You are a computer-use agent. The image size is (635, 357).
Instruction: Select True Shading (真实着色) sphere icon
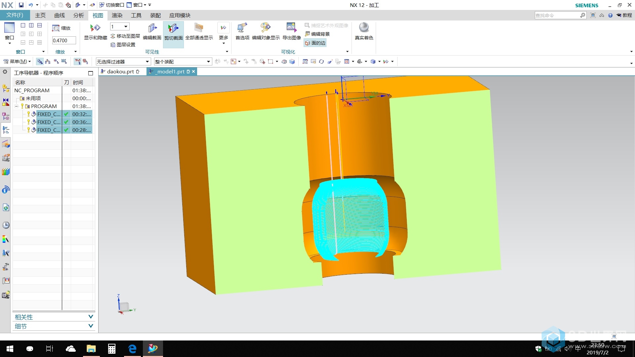[x=364, y=28]
